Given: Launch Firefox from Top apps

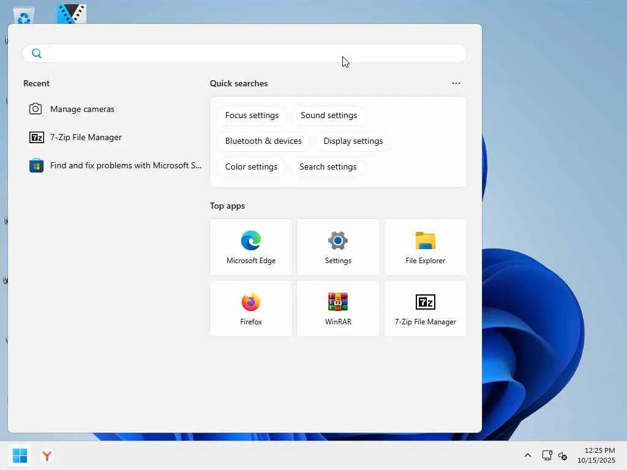Looking at the screenshot, I should coord(250,308).
